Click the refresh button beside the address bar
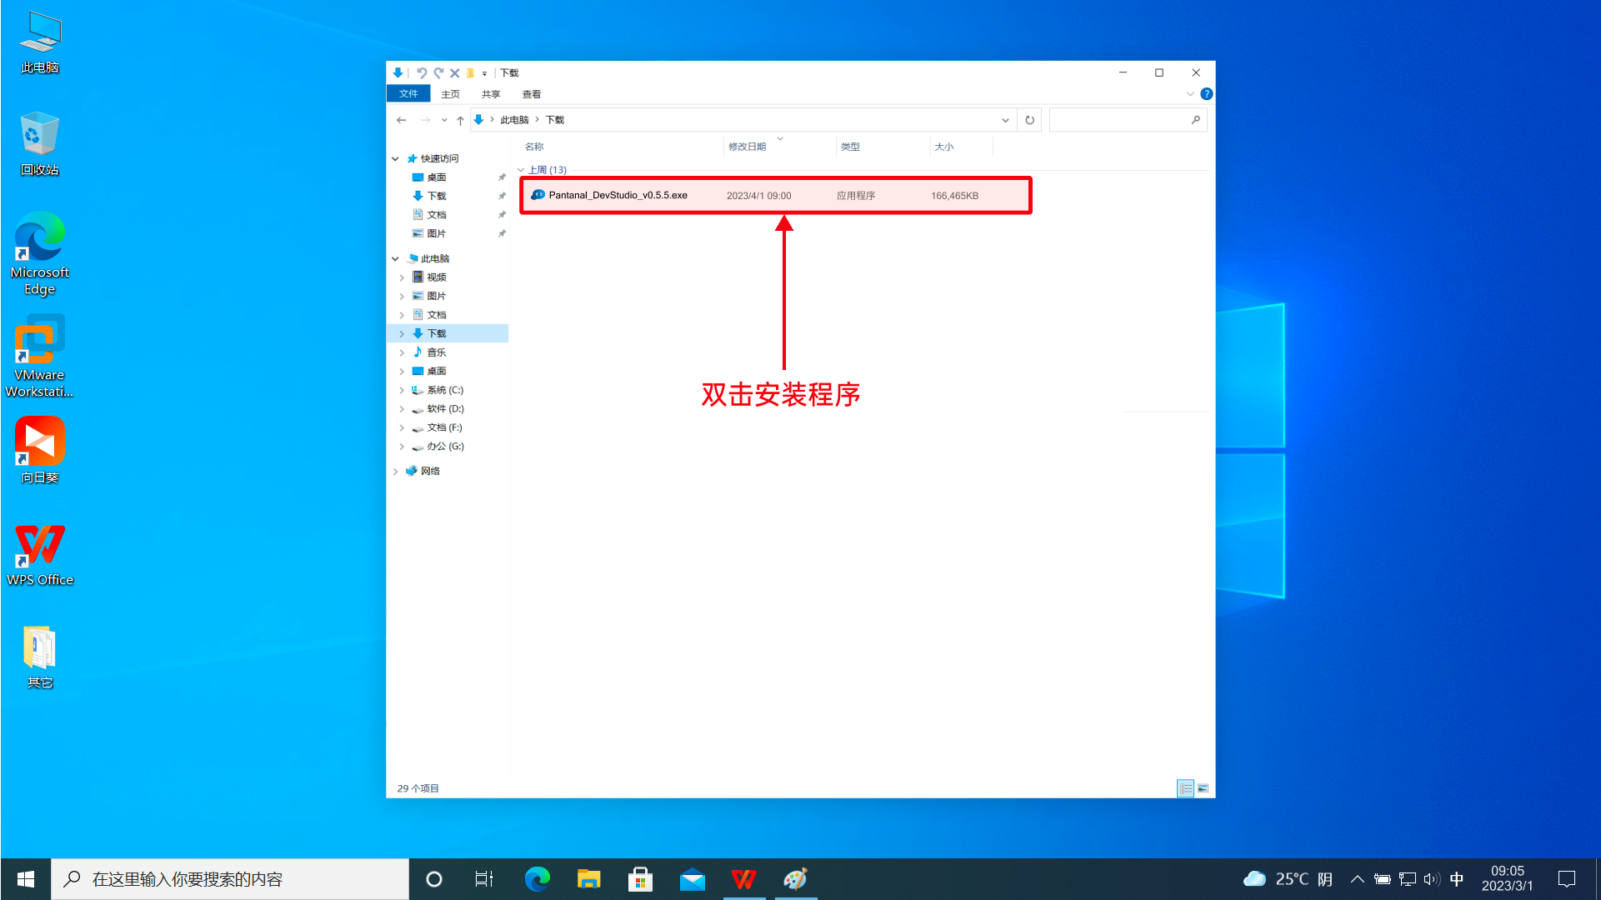This screenshot has height=900, width=1601. [x=1029, y=120]
